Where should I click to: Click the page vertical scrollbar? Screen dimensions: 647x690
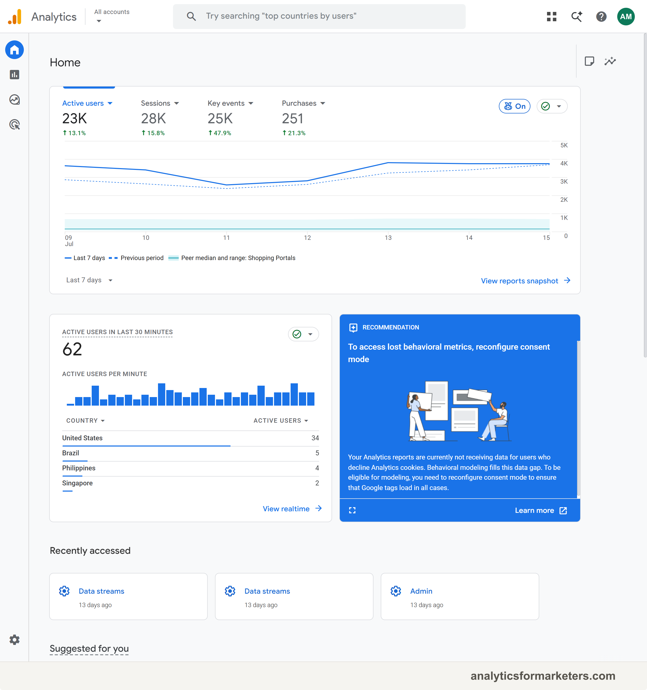pyautogui.click(x=645, y=195)
